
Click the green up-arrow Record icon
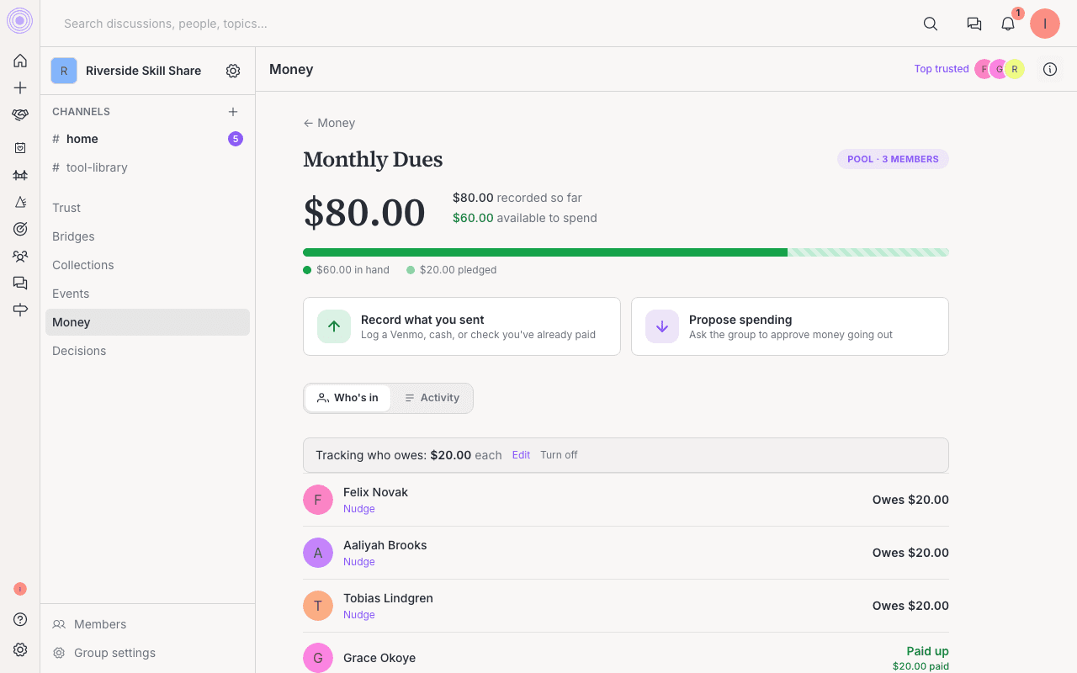pos(334,326)
